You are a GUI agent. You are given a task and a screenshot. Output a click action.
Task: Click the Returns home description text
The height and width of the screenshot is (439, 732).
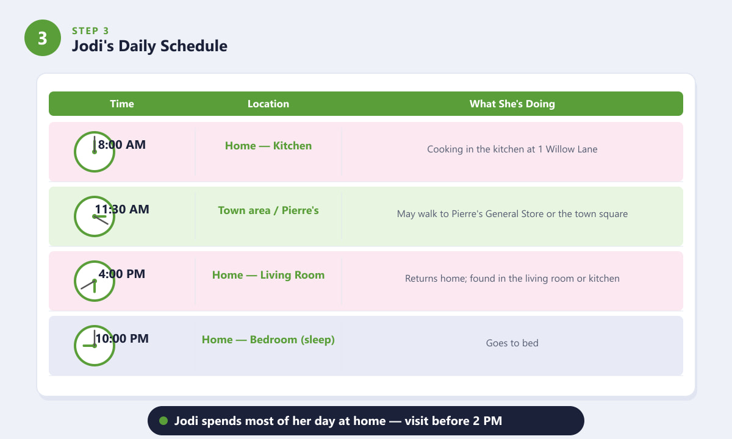point(512,279)
